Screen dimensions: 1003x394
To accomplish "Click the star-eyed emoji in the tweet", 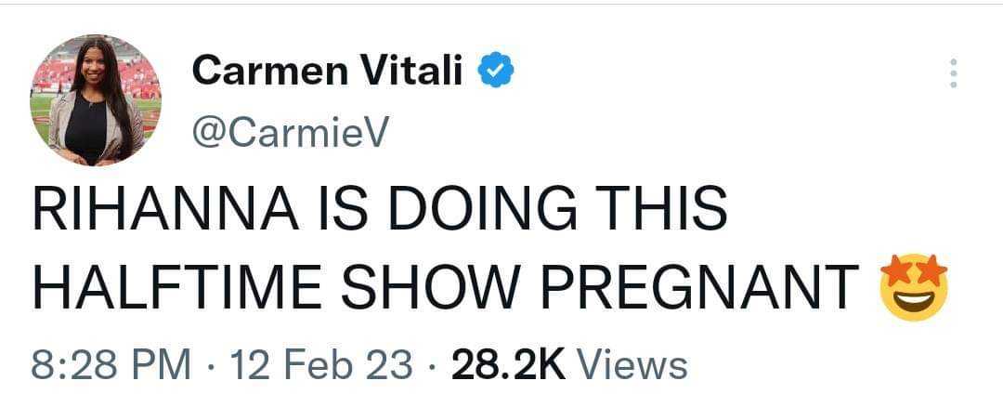I will (913, 287).
